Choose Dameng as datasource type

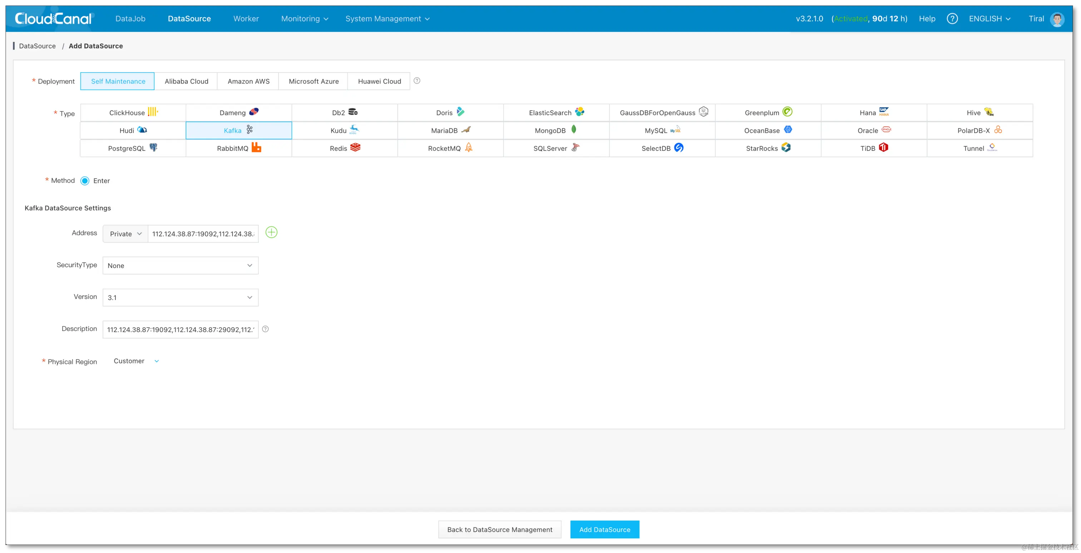click(239, 113)
